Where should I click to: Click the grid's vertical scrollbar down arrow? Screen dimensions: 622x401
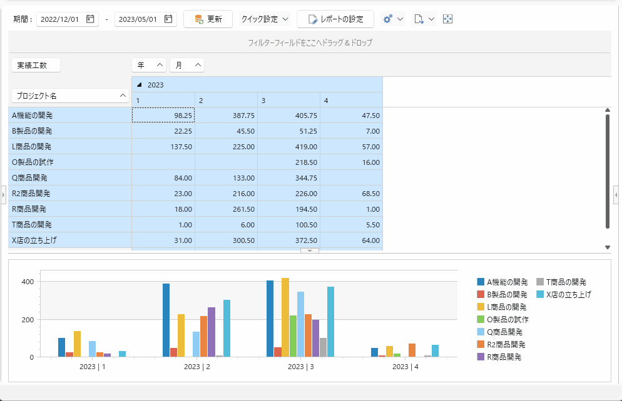[607, 247]
